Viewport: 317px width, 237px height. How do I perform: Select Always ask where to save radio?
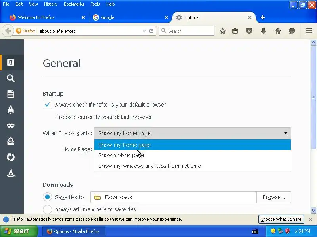(47, 209)
